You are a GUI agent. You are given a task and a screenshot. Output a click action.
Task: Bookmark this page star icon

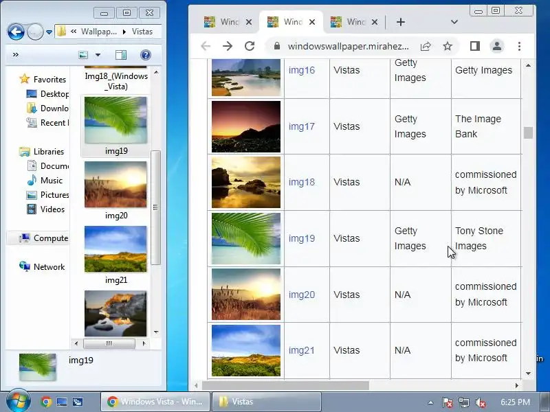click(448, 46)
